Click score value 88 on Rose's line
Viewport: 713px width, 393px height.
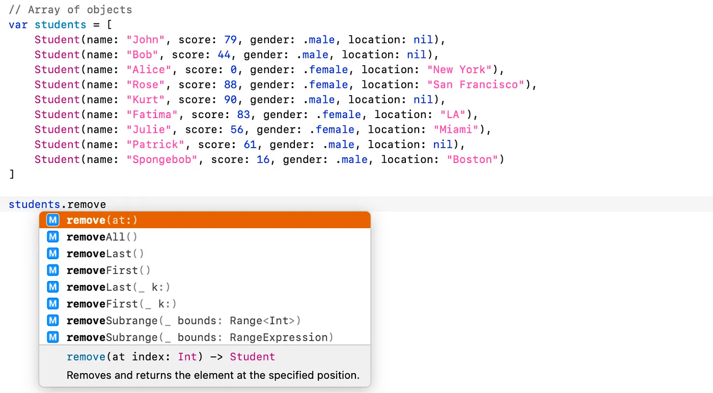point(231,85)
